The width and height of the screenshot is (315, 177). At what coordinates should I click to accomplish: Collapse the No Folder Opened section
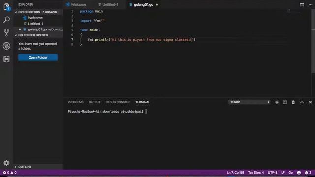point(38,35)
